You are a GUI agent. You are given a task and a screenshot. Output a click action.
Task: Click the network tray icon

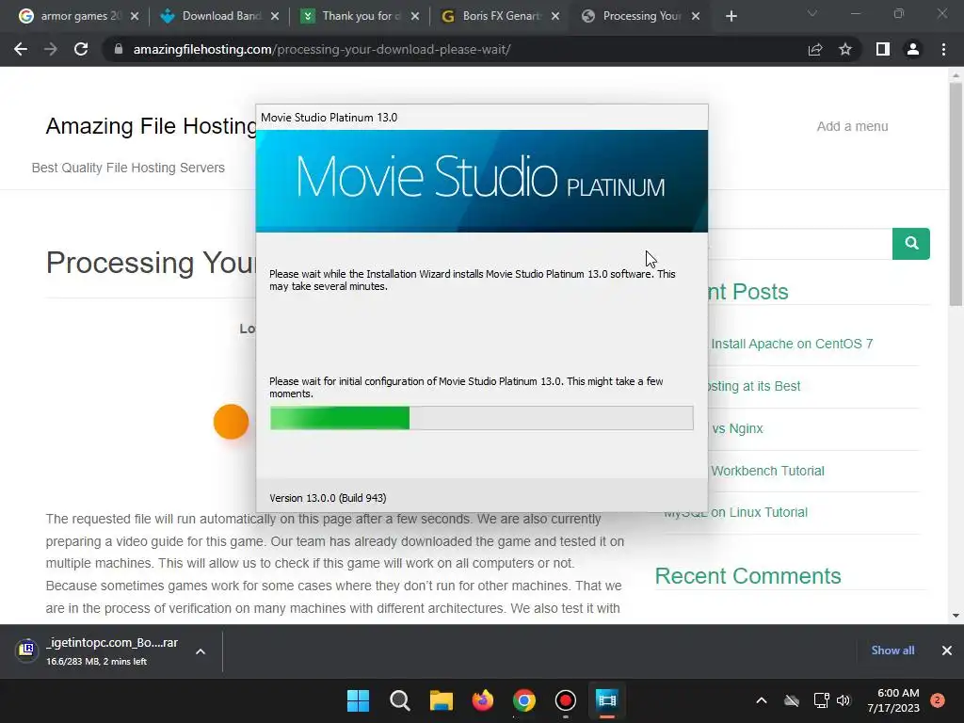821,700
